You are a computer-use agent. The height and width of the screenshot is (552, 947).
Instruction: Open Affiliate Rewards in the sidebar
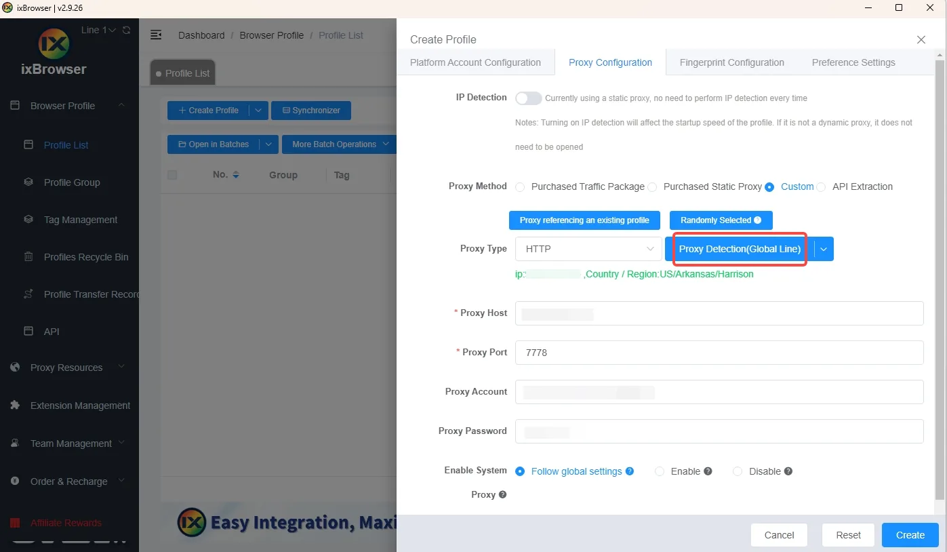click(66, 523)
